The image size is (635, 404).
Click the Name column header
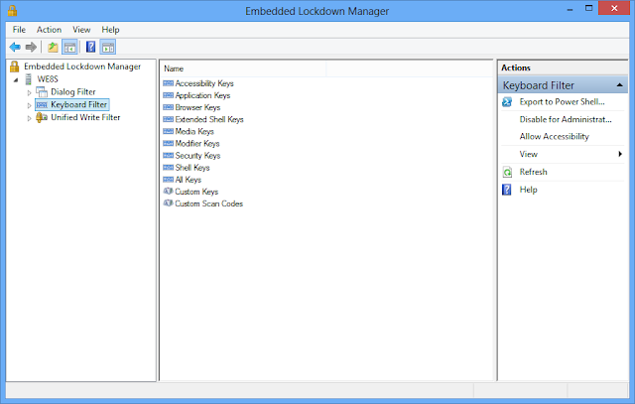245,68
